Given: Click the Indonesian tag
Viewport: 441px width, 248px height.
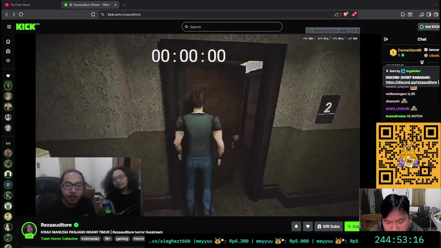Looking at the screenshot, I should (90, 239).
